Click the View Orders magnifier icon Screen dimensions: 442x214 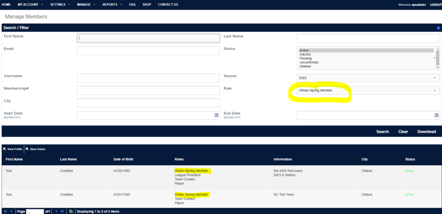click(x=27, y=149)
